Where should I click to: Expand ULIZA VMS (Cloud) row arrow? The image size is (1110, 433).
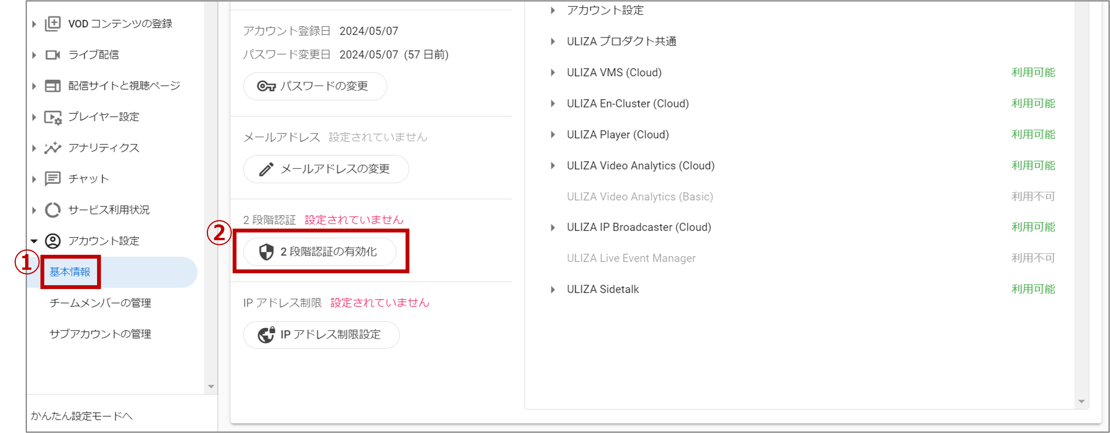pos(552,72)
